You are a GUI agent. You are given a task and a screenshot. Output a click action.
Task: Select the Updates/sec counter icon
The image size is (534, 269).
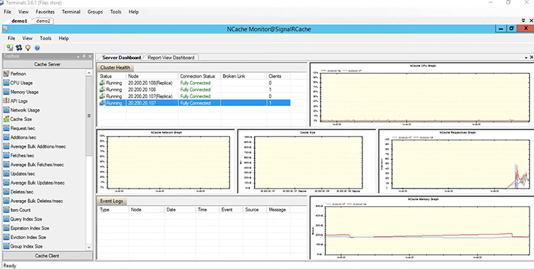click(6, 174)
